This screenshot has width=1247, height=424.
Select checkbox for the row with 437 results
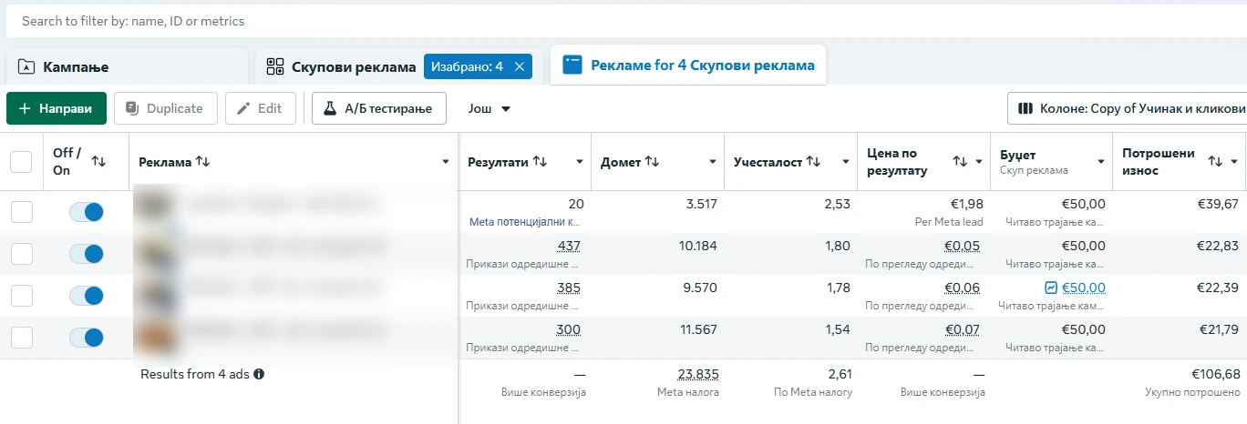21,254
